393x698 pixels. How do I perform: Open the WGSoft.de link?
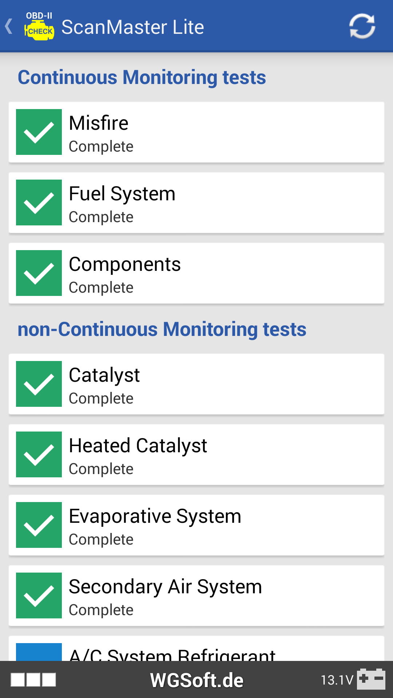[x=196, y=680]
